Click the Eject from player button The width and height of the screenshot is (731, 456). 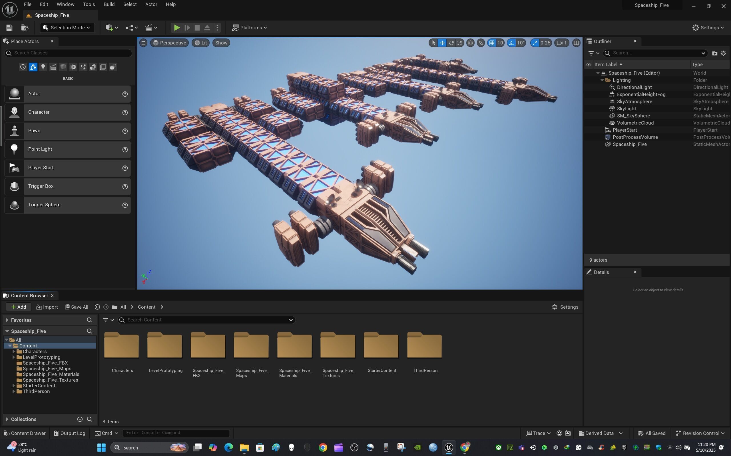point(207,28)
